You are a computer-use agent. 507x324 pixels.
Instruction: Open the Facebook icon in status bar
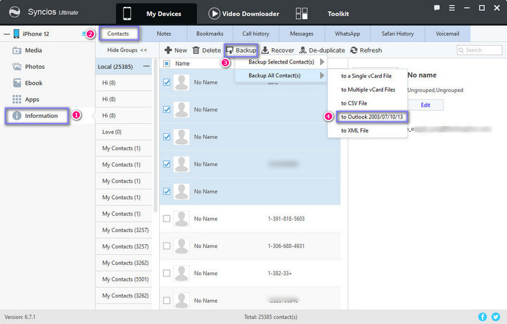(482, 317)
